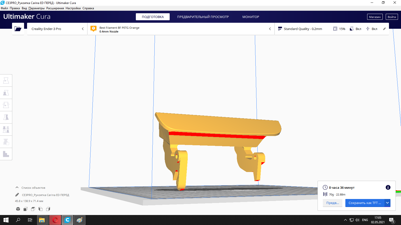Open the Правка menu
The height and width of the screenshot is (225, 401).
15,8
